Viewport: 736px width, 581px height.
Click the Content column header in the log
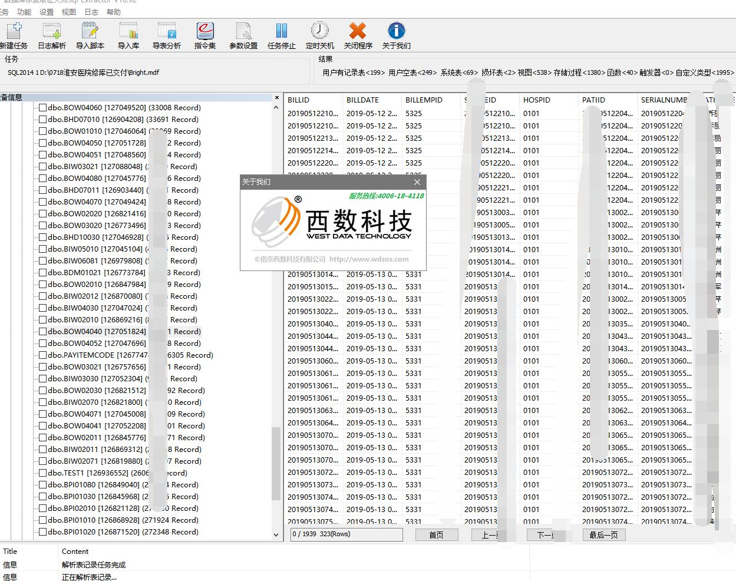[75, 552]
